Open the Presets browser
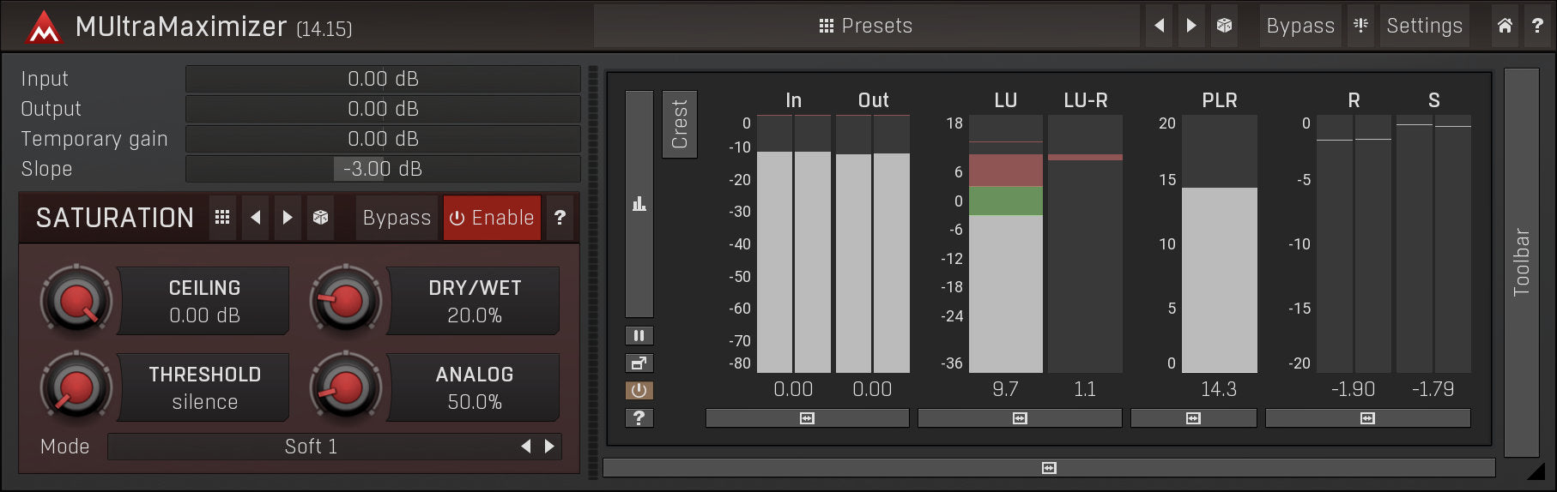 (x=866, y=26)
